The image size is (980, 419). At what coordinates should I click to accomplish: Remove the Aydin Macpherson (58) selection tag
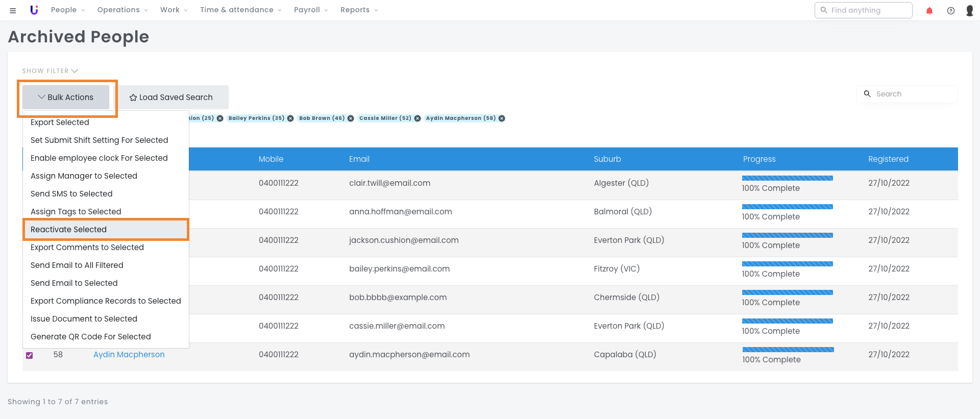tap(502, 118)
